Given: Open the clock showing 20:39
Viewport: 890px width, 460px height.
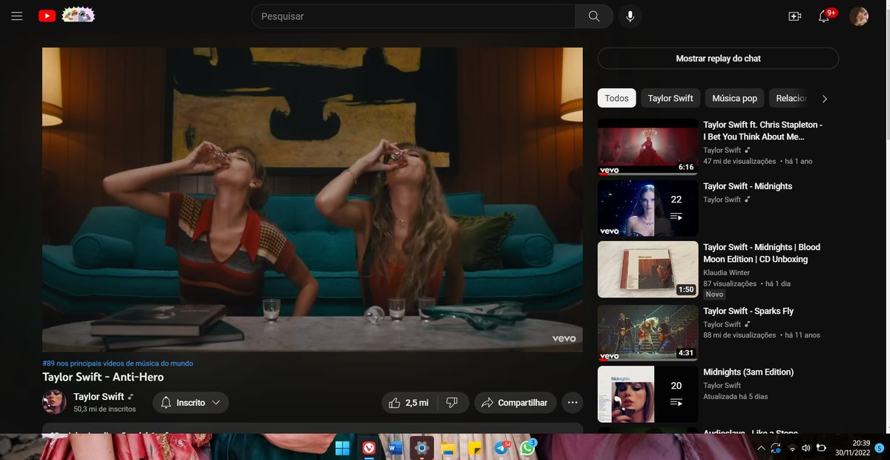Looking at the screenshot, I should [861, 443].
